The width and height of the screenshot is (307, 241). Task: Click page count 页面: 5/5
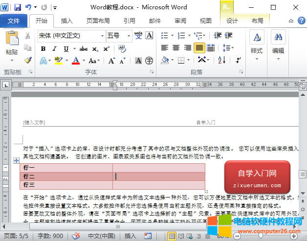[16, 236]
